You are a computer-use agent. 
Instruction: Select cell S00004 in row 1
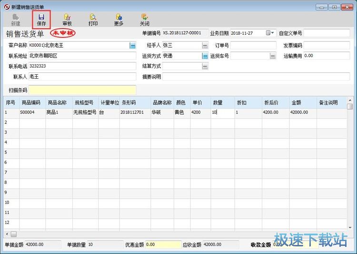(32, 112)
